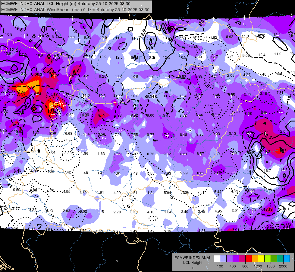Image resolution: width=295 pixels, height=272 pixels.
Task: Click the teal legend swatch
Action: tap(280, 259)
